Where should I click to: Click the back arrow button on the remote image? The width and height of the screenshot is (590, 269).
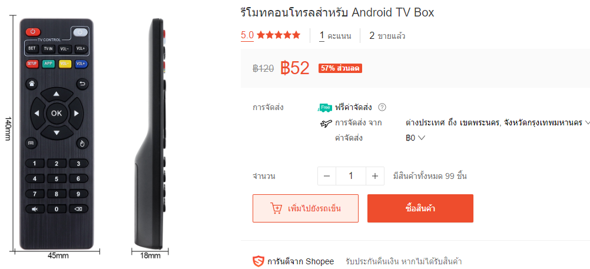(x=82, y=84)
